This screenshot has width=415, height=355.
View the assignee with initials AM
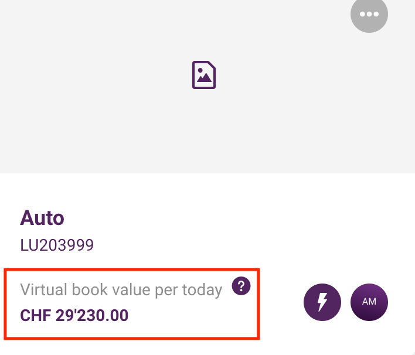click(x=369, y=302)
